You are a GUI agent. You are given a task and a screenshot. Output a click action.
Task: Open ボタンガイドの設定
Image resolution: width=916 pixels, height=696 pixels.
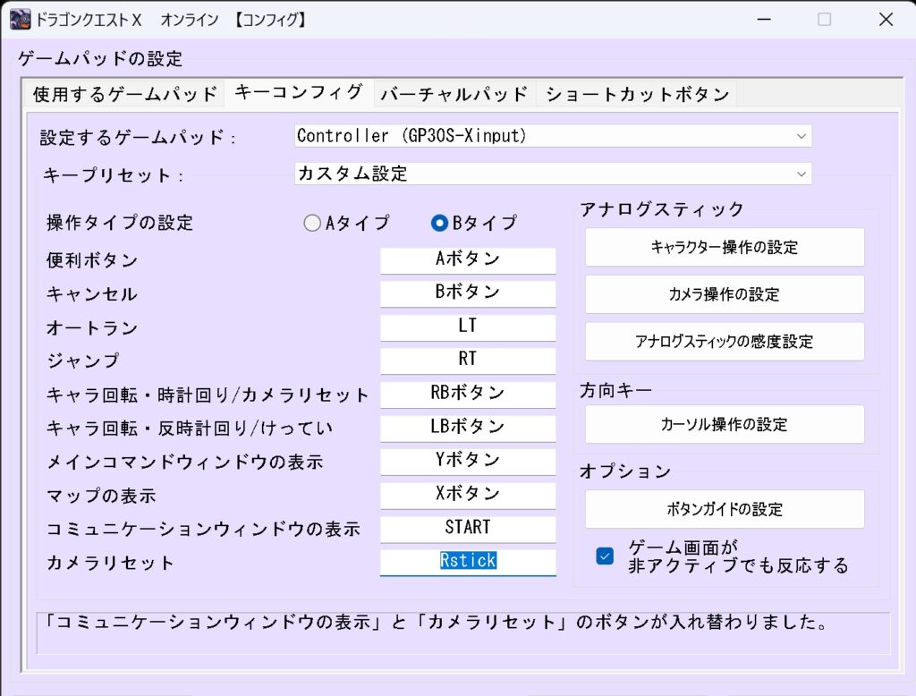(725, 509)
